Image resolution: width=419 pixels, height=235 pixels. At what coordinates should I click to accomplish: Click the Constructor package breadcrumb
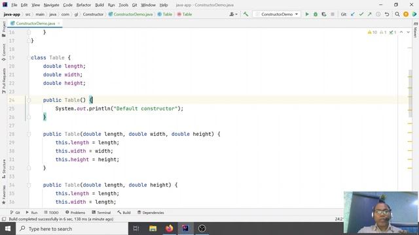pos(93,14)
